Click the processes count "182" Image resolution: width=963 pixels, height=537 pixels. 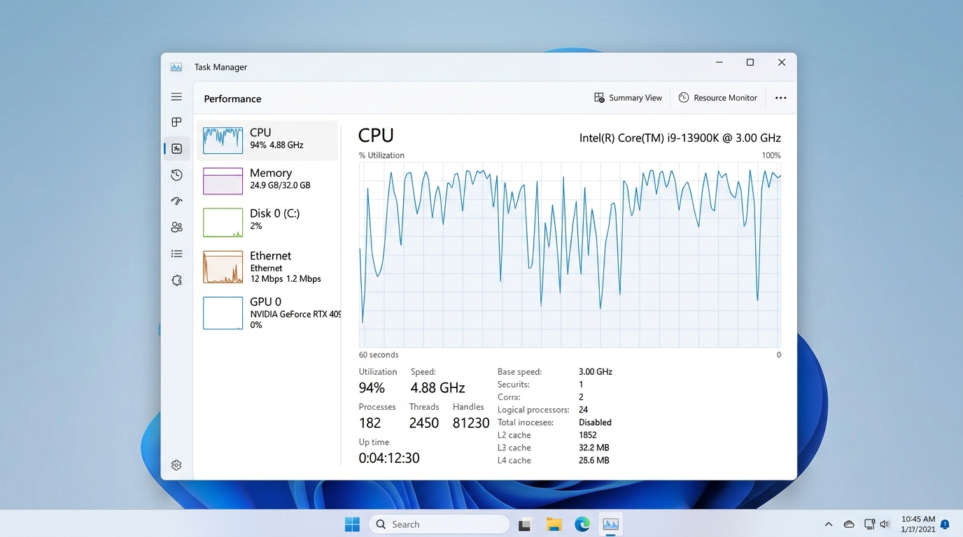click(370, 423)
